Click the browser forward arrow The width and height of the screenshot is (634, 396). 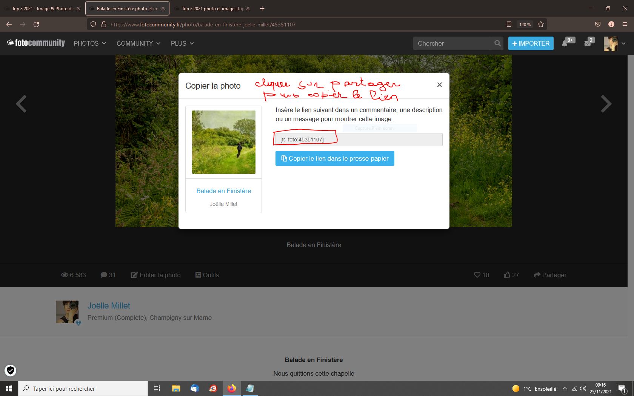click(23, 24)
